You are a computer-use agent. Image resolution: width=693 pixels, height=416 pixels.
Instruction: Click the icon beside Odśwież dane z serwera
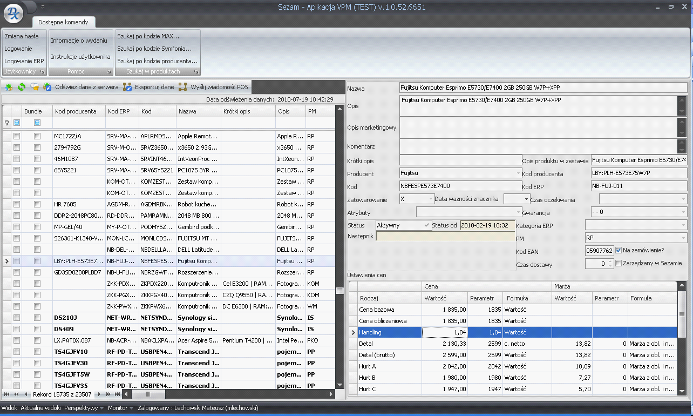[x=47, y=87]
